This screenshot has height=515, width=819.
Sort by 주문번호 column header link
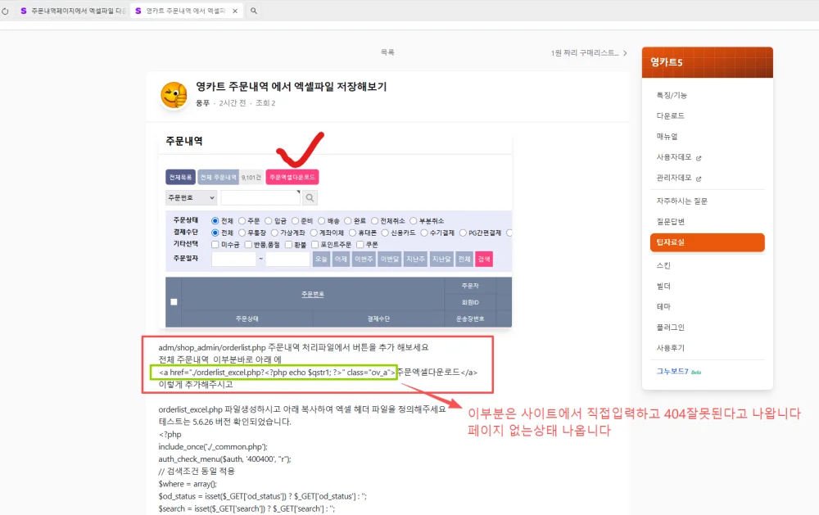coord(313,294)
